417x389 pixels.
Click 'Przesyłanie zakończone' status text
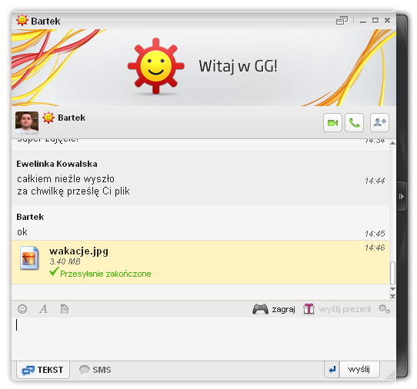coord(105,274)
